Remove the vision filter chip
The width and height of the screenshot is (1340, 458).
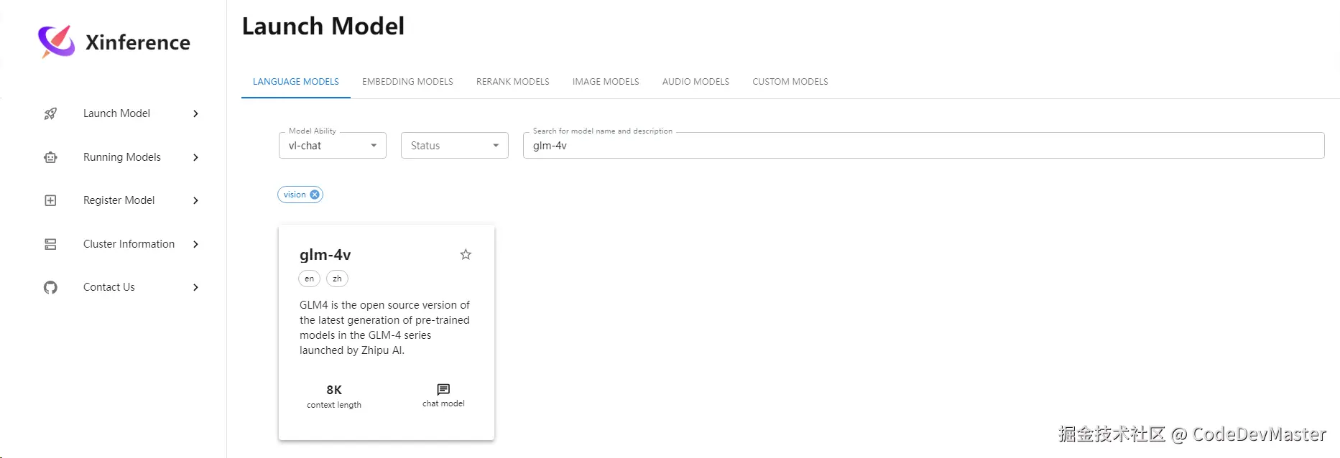click(x=315, y=195)
